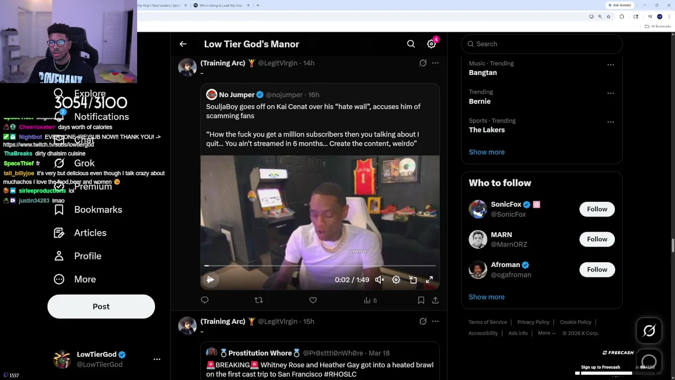
Task: Open Articles in the sidebar
Action: (x=80, y=233)
